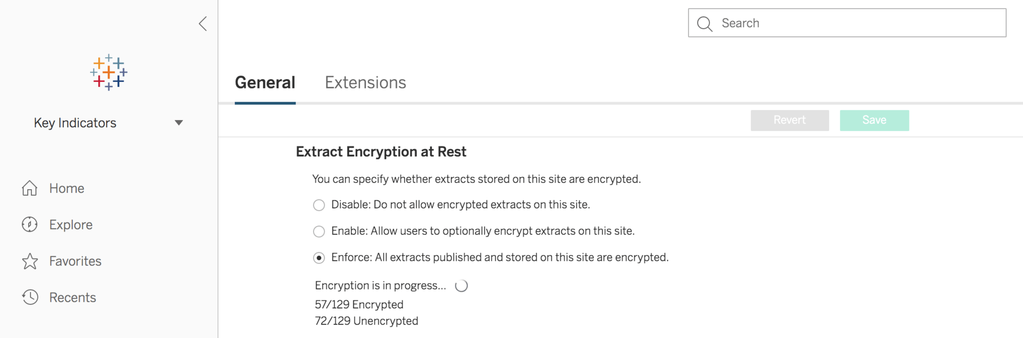Open Favorites from the sidebar

[75, 261]
